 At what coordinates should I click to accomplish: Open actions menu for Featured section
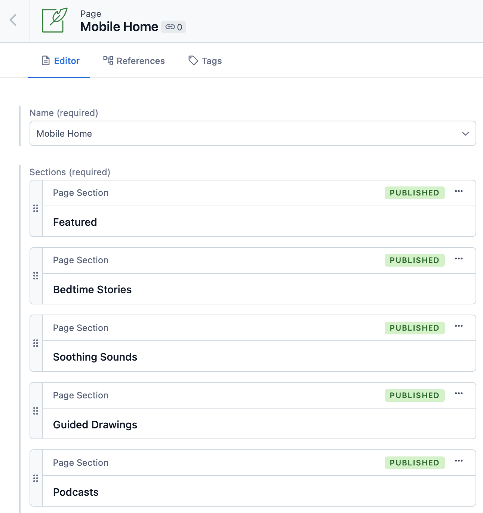coord(459,191)
